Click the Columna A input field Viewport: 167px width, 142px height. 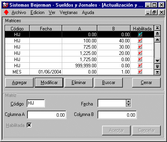point(47,115)
